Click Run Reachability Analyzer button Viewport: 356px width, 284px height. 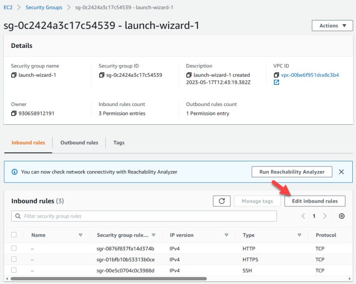292,172
